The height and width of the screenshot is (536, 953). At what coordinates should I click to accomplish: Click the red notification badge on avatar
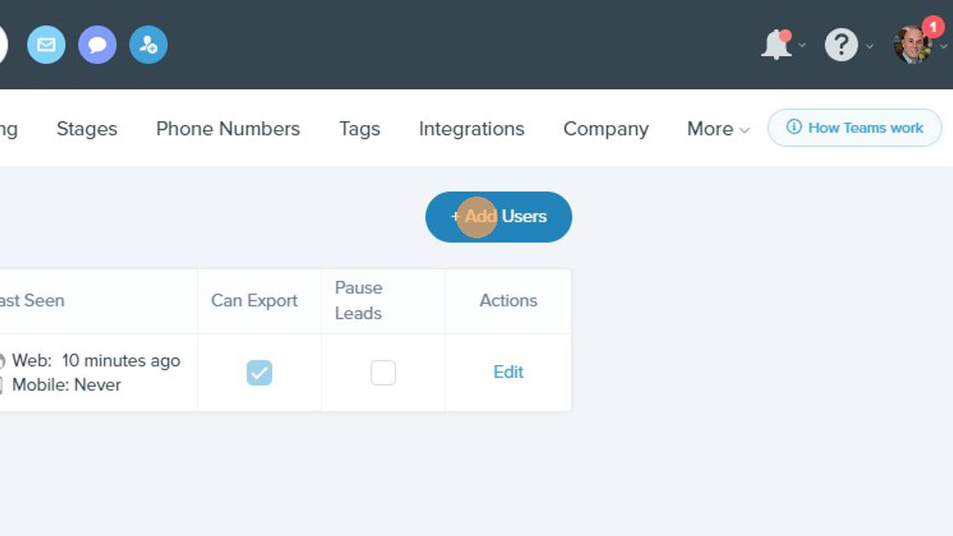[933, 26]
